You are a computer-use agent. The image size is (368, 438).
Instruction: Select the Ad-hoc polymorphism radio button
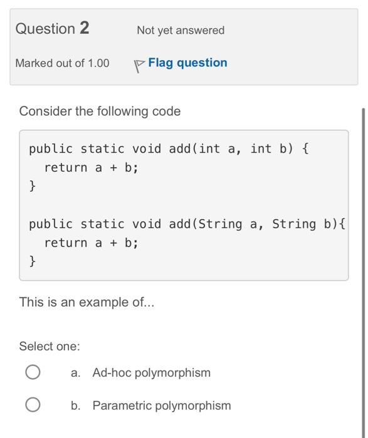tap(33, 372)
